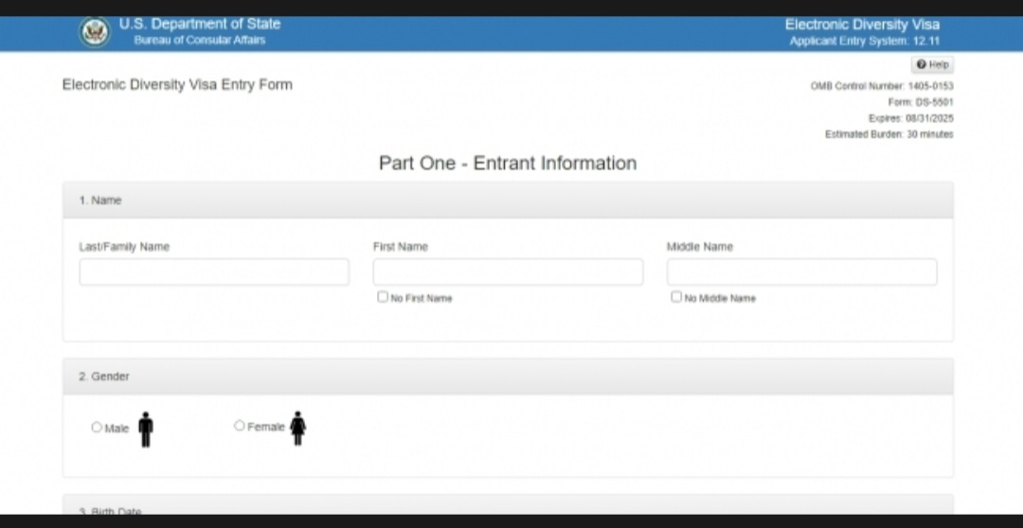
Task: Click the Part One - Entrant Information heading
Action: [508, 163]
